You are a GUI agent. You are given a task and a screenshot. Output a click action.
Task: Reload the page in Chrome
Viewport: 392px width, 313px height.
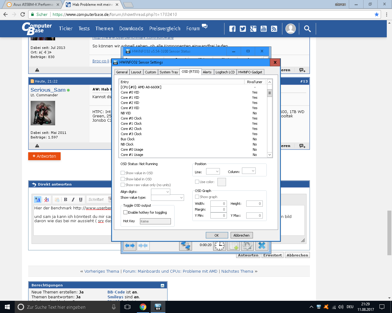23,14
